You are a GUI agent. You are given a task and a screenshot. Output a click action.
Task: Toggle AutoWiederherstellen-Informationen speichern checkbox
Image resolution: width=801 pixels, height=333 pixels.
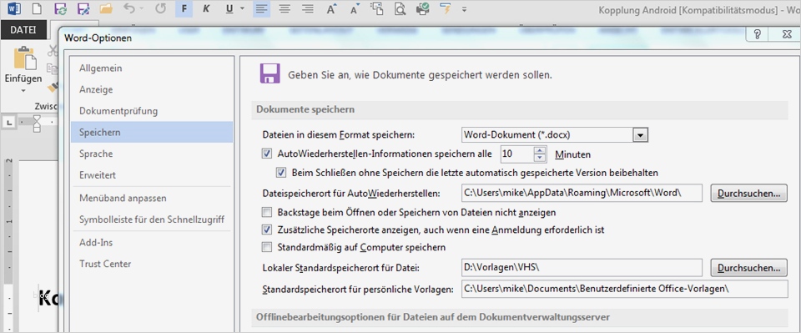pyautogui.click(x=267, y=154)
